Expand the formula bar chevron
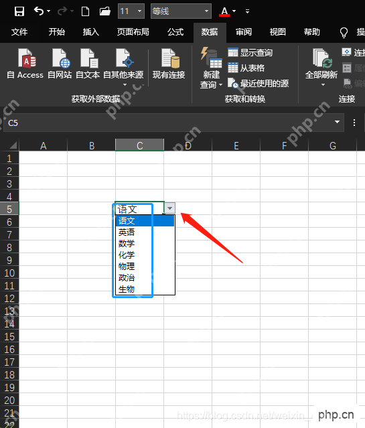 tap(337, 122)
